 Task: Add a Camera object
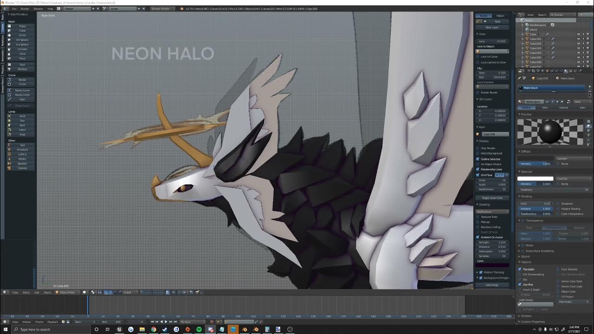(22, 168)
